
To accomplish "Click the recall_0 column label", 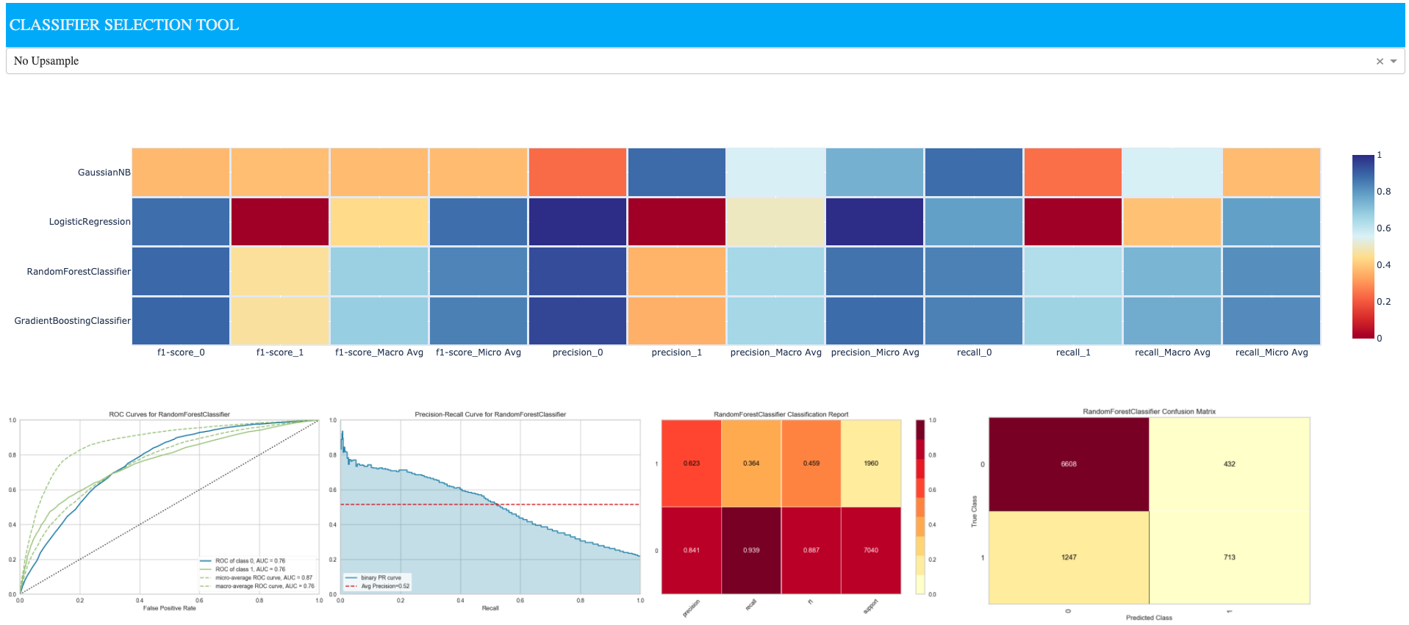I will tap(975, 353).
